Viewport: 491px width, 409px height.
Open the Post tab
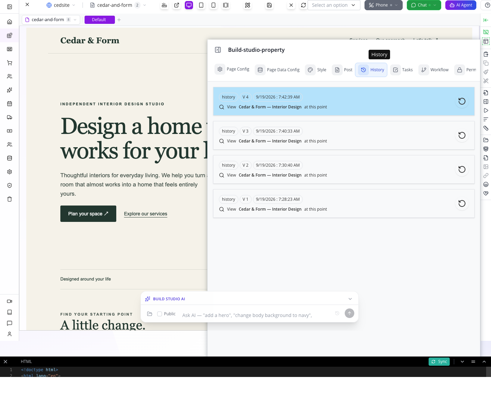342,70
